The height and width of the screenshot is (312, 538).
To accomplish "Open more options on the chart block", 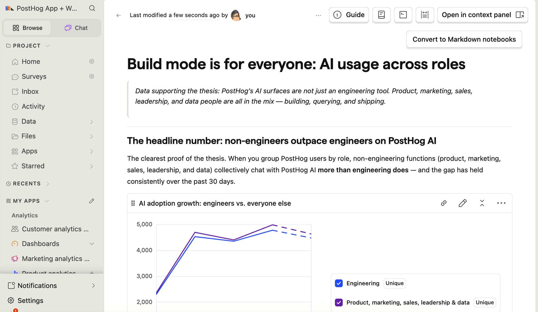I will coord(501,203).
